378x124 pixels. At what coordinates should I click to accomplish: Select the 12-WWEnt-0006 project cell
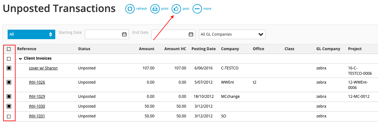(x=358, y=85)
